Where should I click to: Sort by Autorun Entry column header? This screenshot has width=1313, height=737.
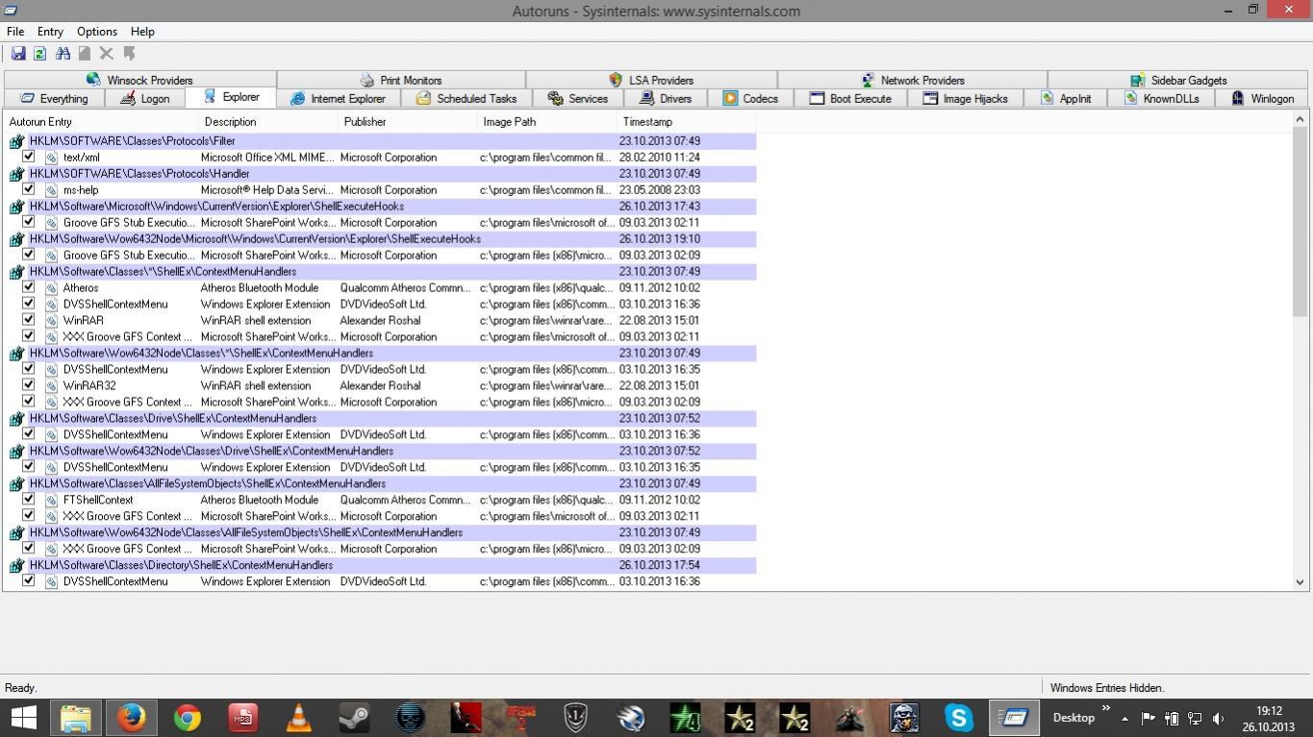point(101,122)
